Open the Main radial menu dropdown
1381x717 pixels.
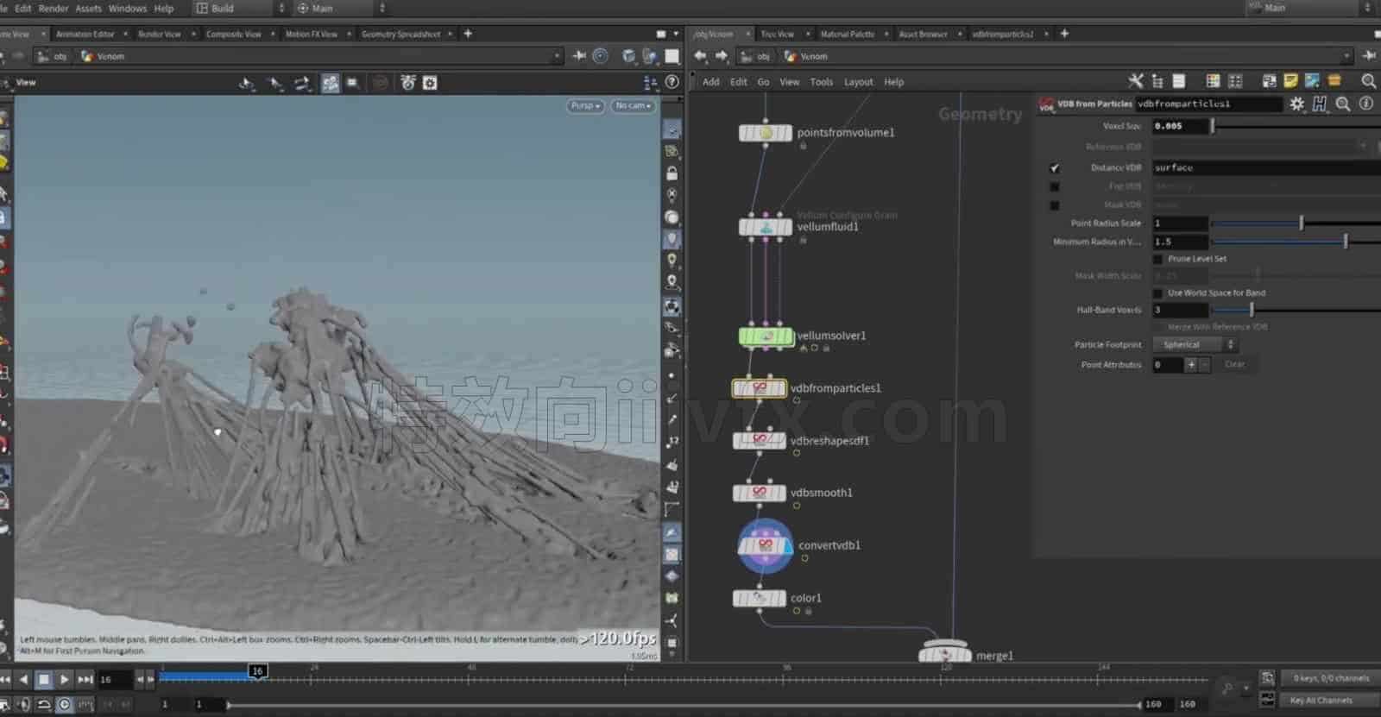click(341, 8)
